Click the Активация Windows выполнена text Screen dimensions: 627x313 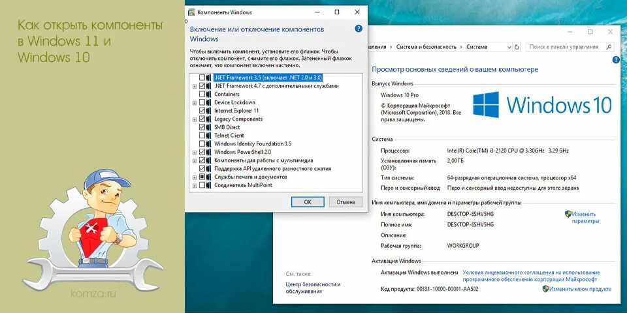tap(419, 273)
